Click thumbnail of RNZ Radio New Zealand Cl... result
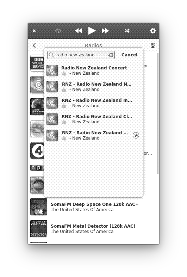Viewport: 187px width, 277px height. pyautogui.click(x=52, y=119)
